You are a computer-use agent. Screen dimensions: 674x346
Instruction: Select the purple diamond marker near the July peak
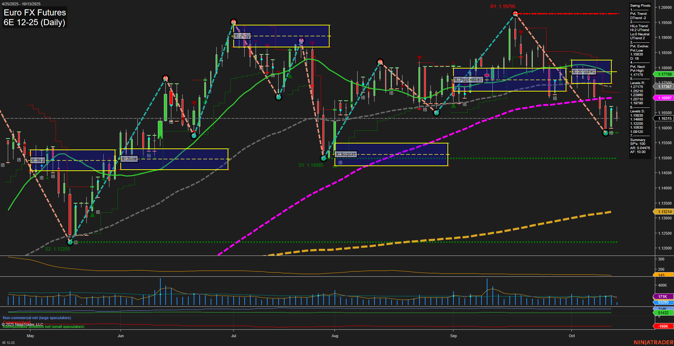point(301,41)
